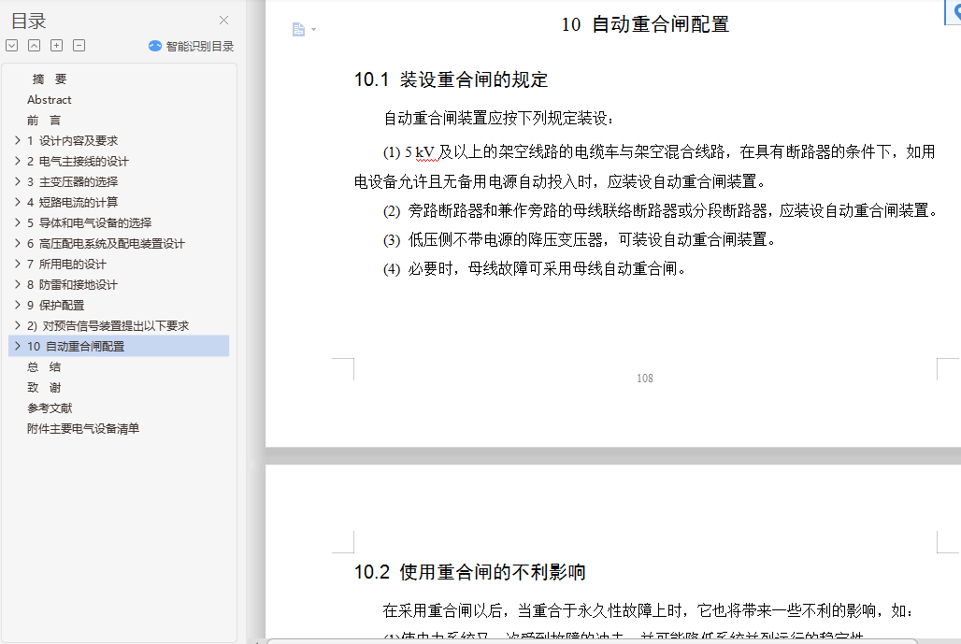Expand the 2 电气主接线的设计 entry
961x644 pixels.
(17, 161)
